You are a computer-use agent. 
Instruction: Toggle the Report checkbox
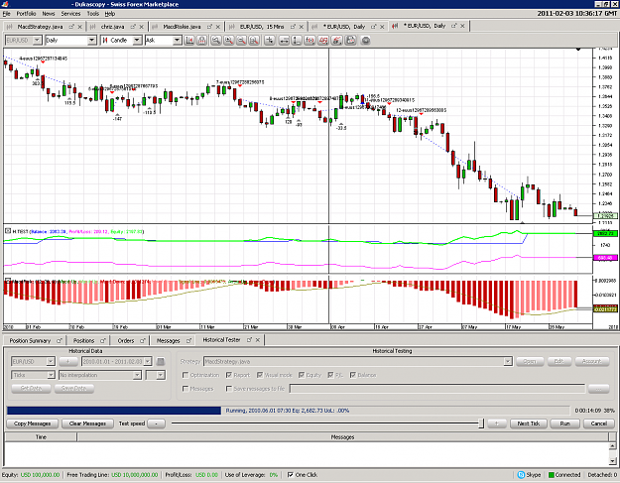(x=228, y=375)
